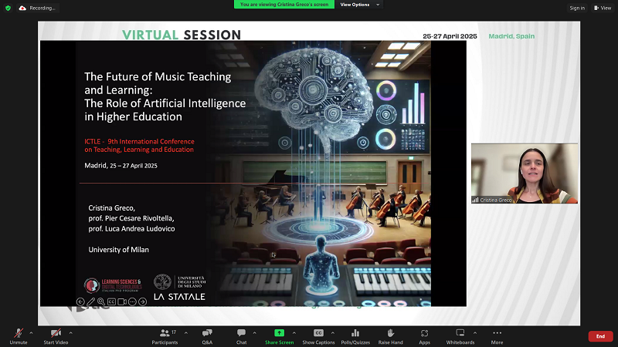This screenshot has height=347, width=618.
Task: Toggle Show Captions
Action: [318, 333]
